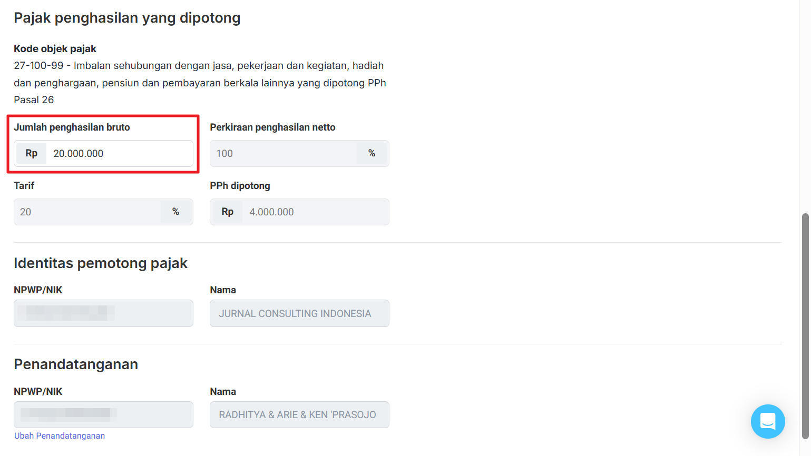
Task: Click the Identitas pemotong pajak heading
Action: click(101, 263)
